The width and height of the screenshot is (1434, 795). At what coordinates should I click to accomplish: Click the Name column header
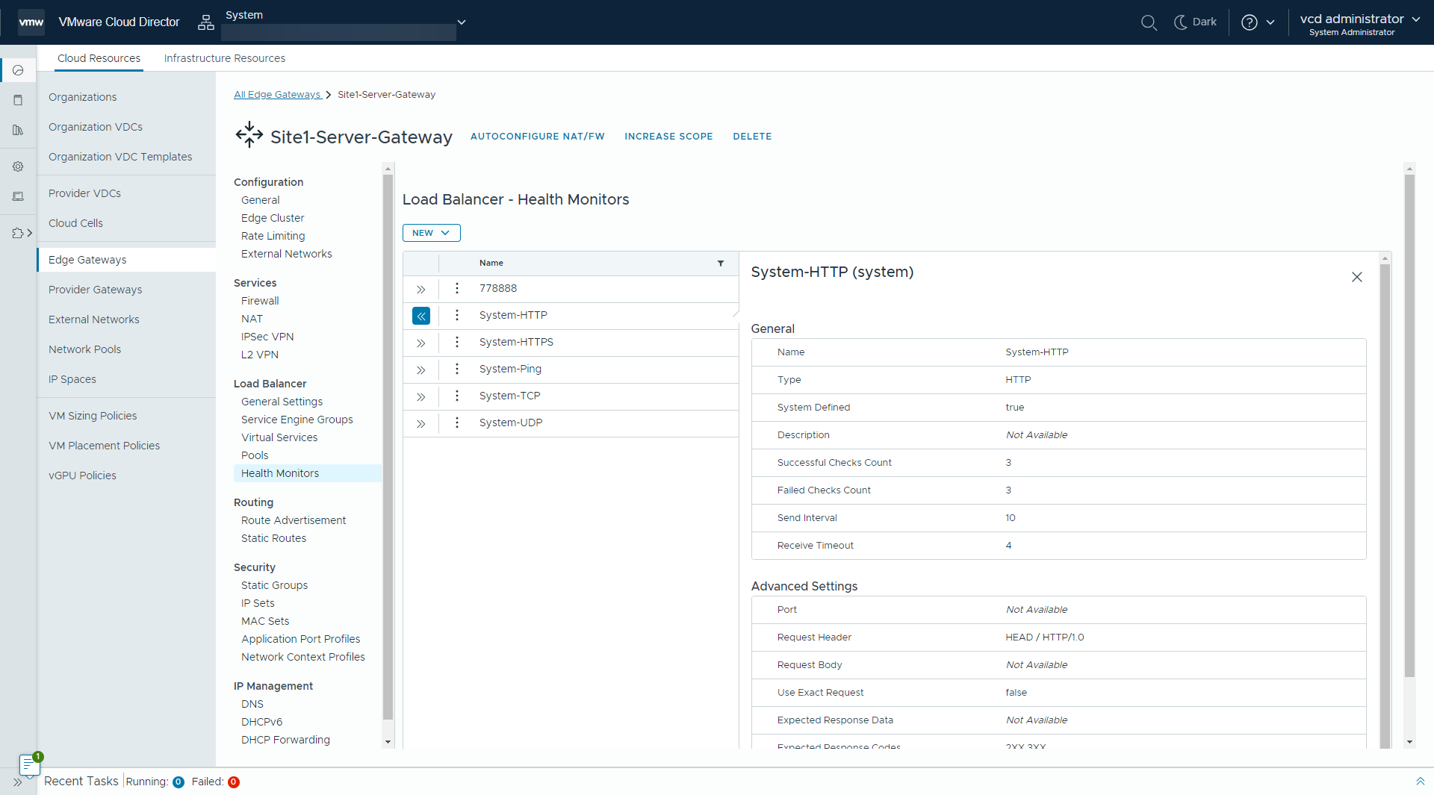point(491,263)
